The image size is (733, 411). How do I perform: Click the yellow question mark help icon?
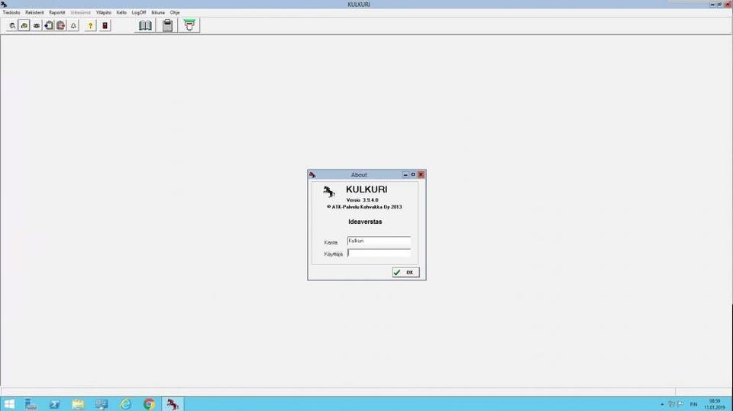tap(90, 26)
